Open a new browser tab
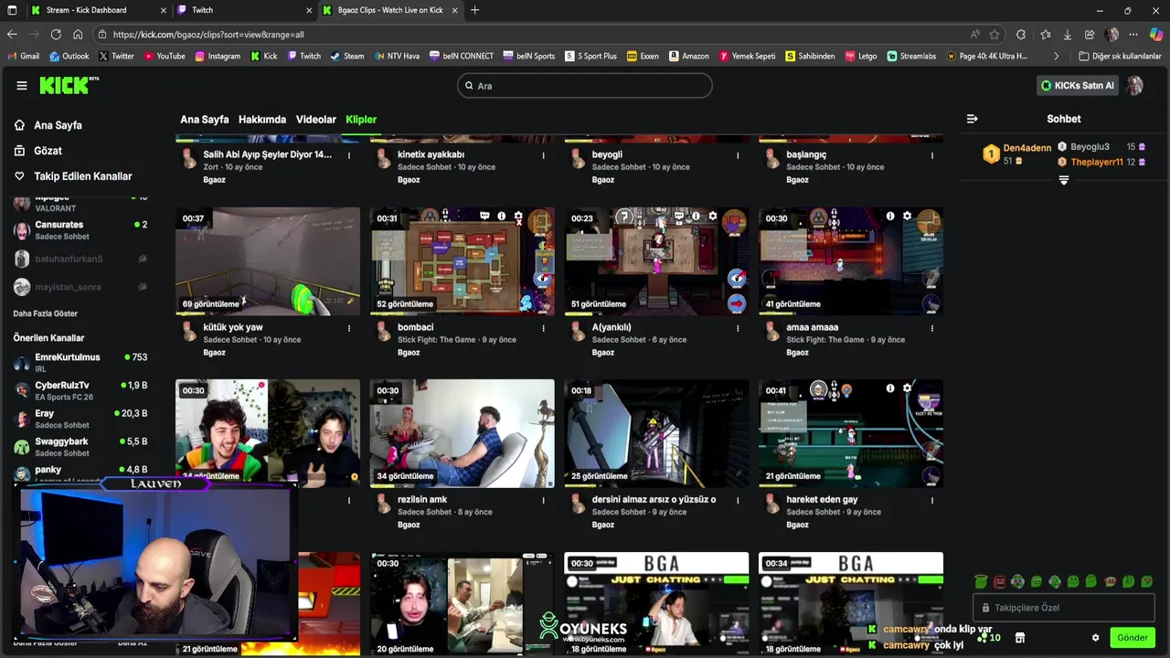 (x=474, y=10)
